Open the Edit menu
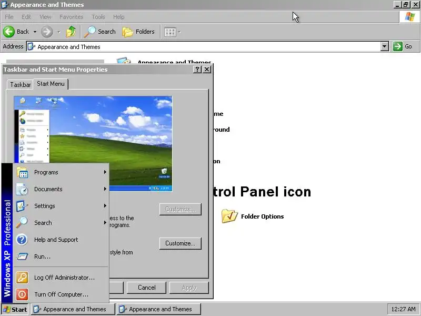The width and height of the screenshot is (421, 316). (x=26, y=17)
